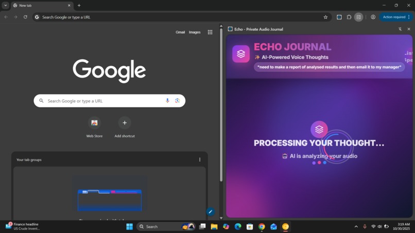Open Microsoft Edge from taskbar
This screenshot has width=415, height=233.
238,227
